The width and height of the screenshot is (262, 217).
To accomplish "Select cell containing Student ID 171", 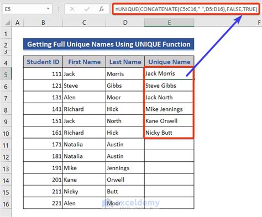I will click(x=43, y=145).
